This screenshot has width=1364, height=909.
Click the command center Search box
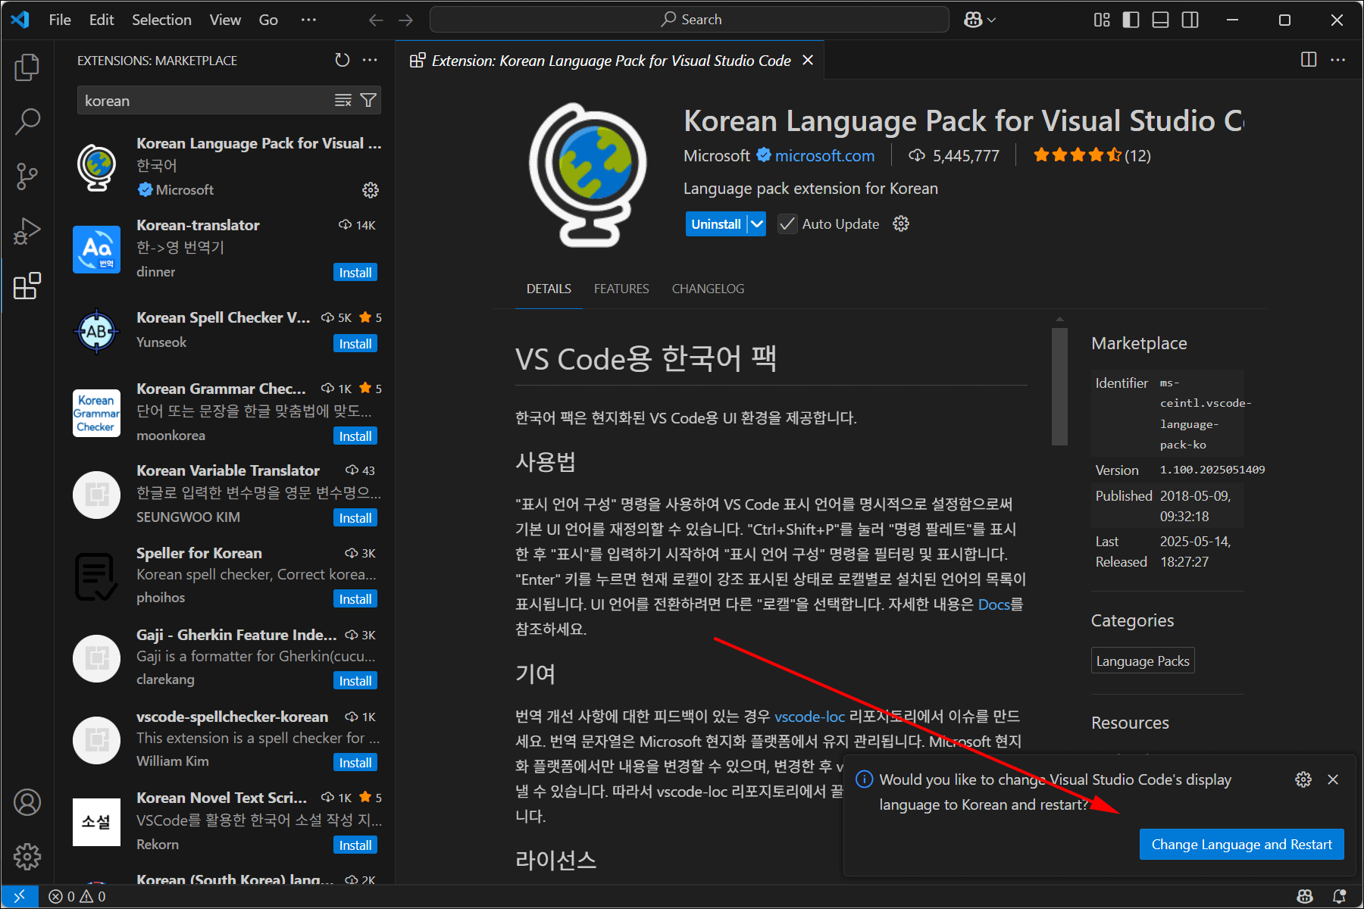[x=690, y=20]
